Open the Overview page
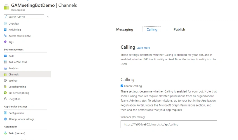Screen dimensions: 238x140 click(x=14, y=24)
